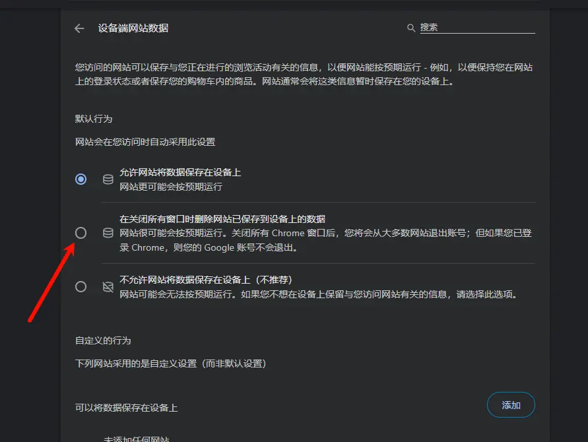
Task: Click the search magnifier icon
Action: click(x=411, y=28)
